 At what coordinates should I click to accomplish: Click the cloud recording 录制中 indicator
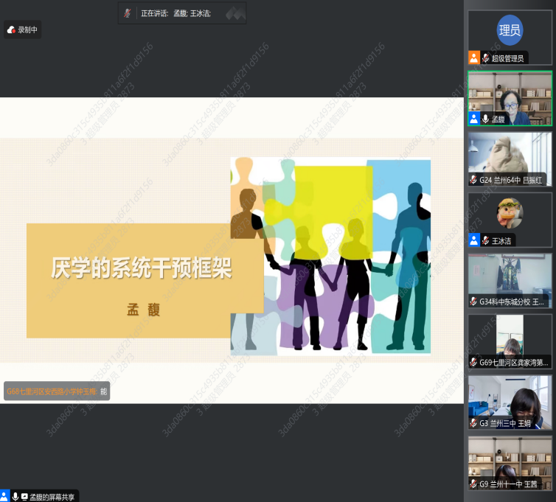tap(22, 30)
